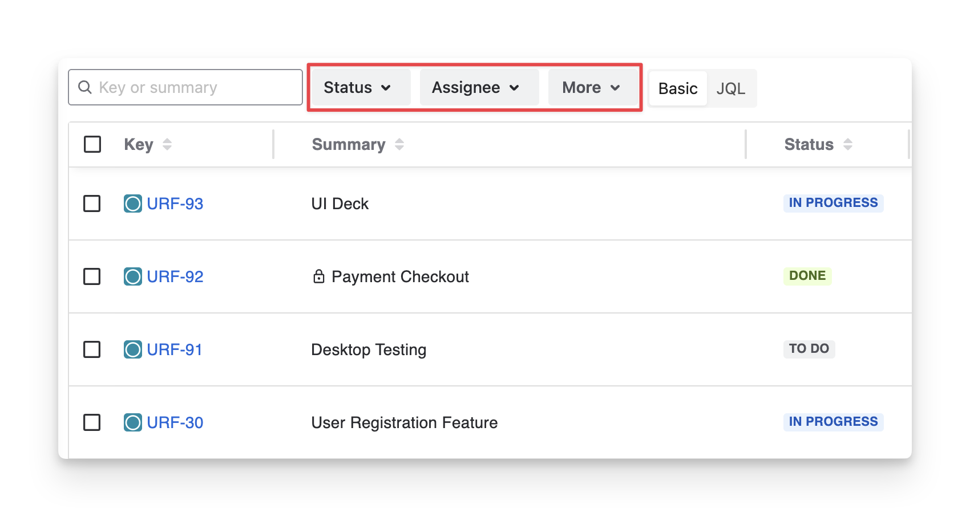Open the Status filter dropdown
Image resolution: width=970 pixels, height=517 pixels.
click(358, 87)
